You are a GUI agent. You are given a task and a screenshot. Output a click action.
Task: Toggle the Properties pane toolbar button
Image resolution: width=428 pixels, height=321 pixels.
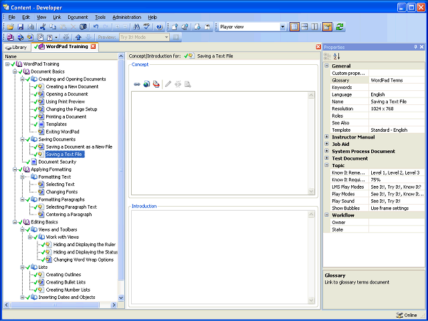327,27
